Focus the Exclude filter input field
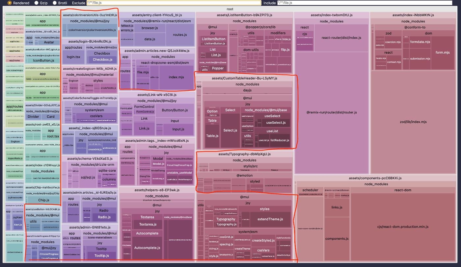 174,3
